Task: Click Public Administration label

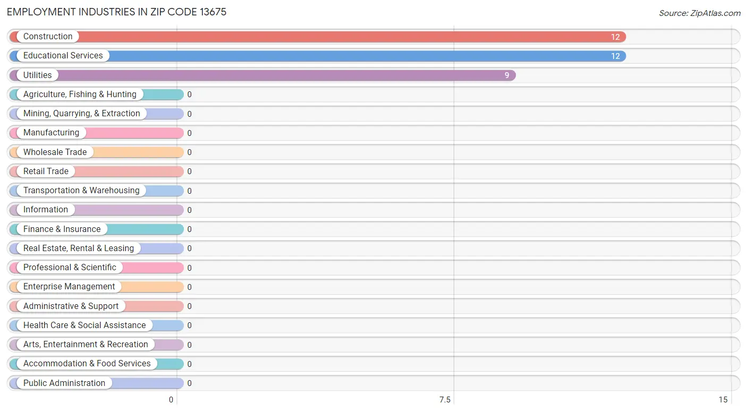Action: coord(64,383)
